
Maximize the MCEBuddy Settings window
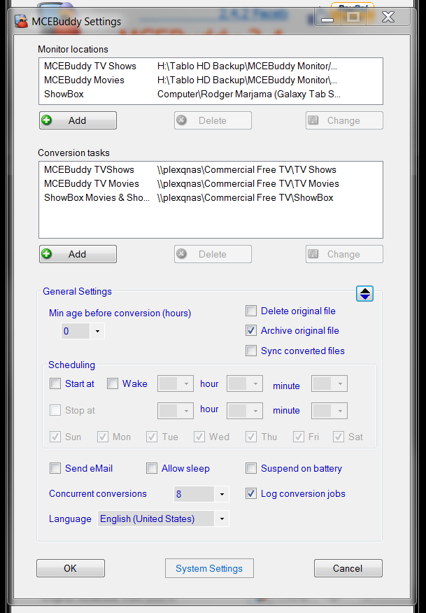(354, 17)
